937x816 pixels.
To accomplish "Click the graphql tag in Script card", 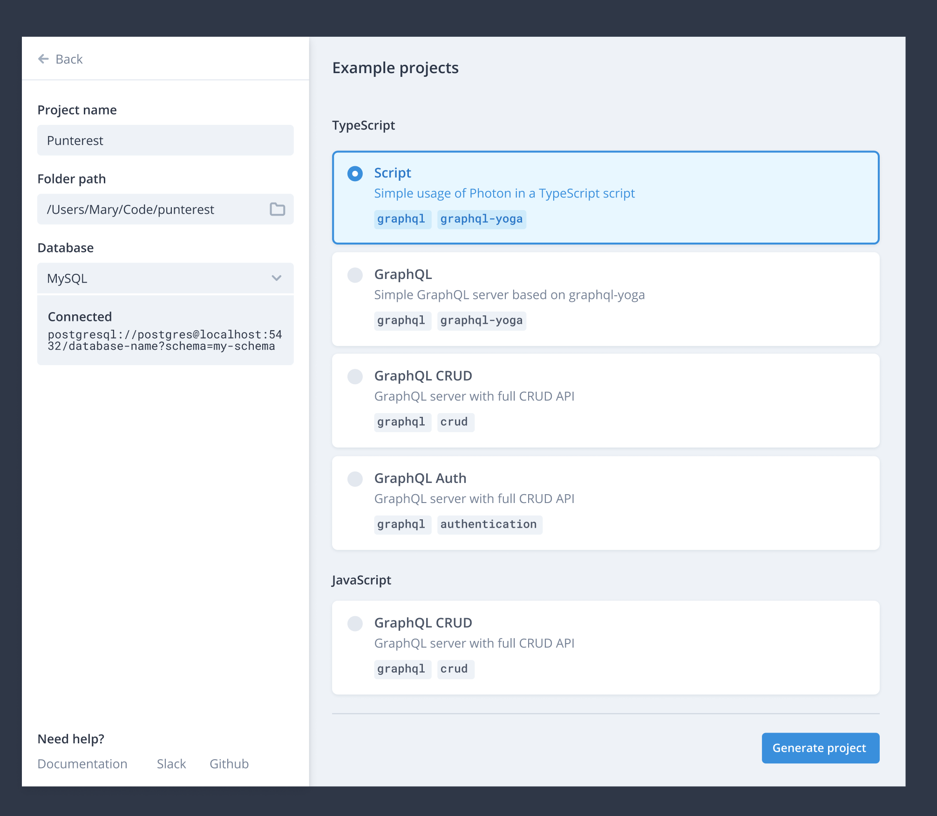I will click(x=402, y=219).
